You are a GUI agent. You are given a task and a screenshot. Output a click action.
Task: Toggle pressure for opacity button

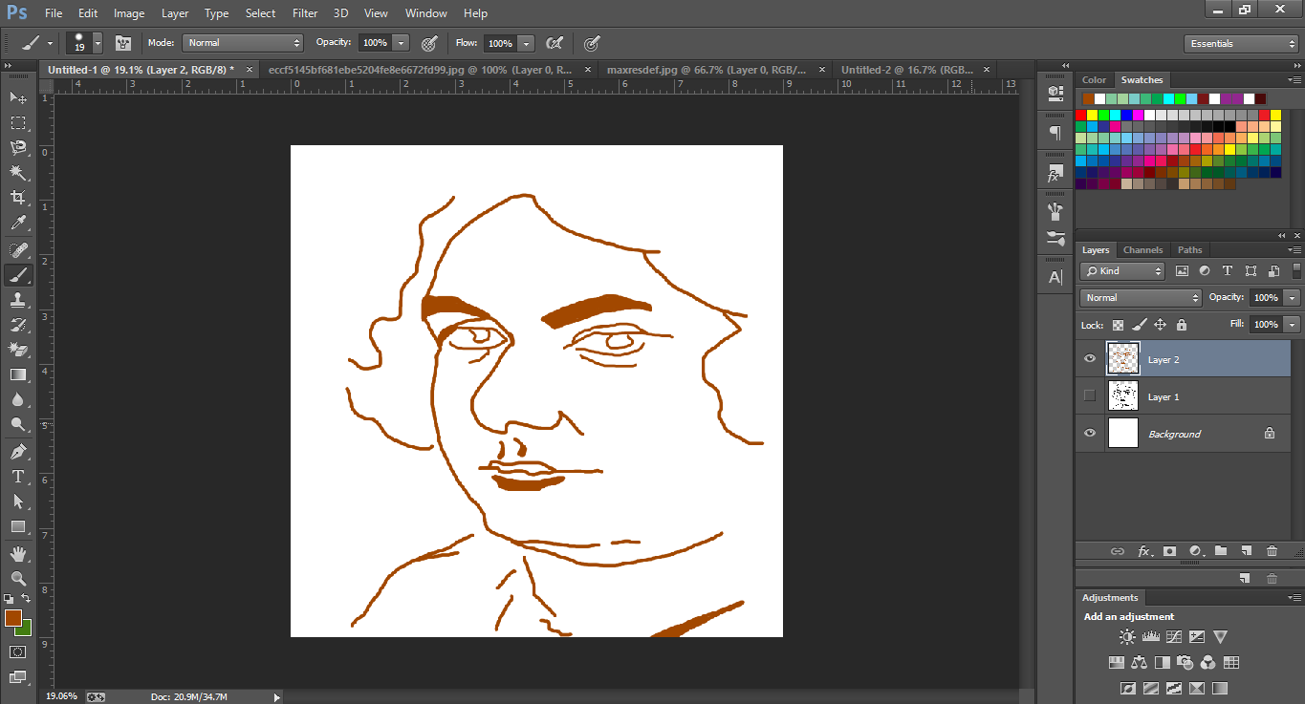(429, 43)
